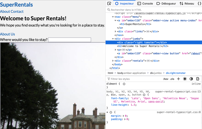Toggle light color scheme simulation (sun icon)

point(185,79)
